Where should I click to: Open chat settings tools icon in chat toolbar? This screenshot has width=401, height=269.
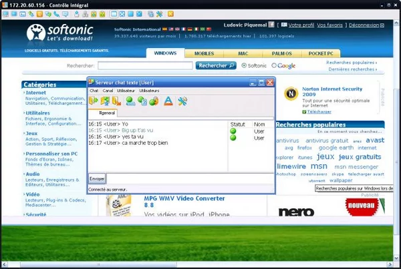tap(182, 101)
